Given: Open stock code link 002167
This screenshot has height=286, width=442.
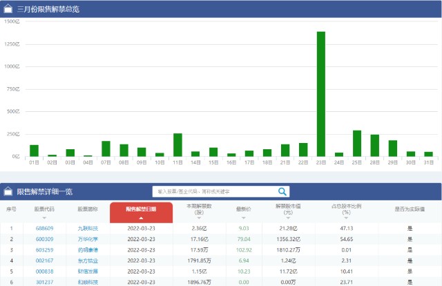Looking at the screenshot, I should coord(44,260).
